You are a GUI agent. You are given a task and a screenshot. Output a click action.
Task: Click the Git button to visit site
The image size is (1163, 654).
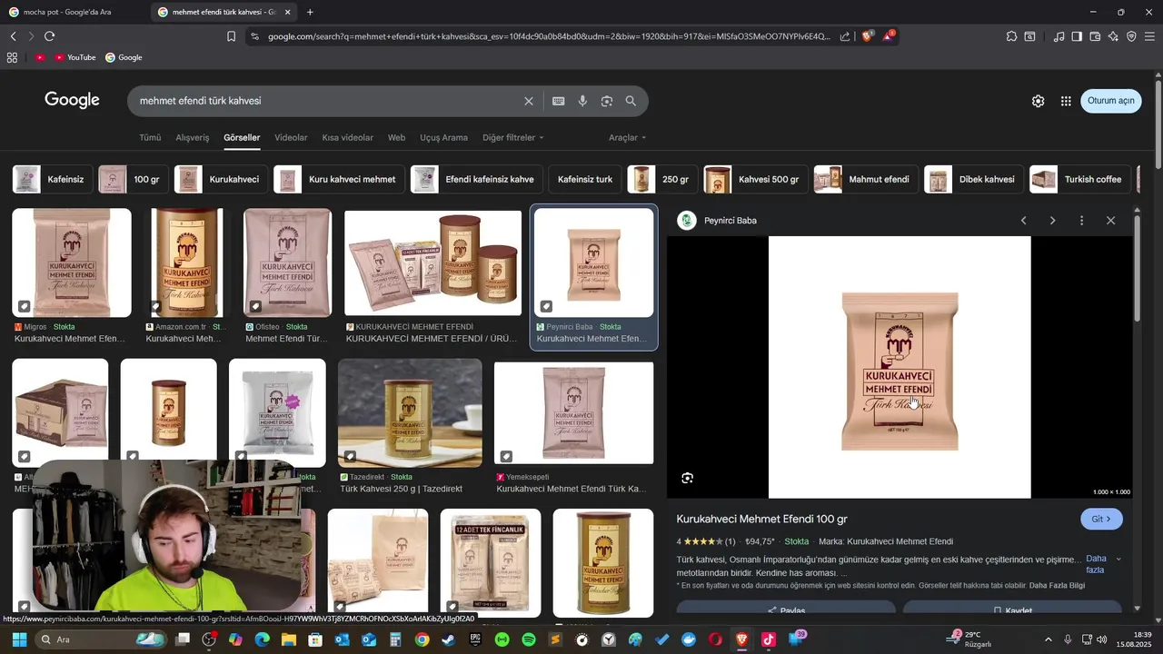[1101, 520]
